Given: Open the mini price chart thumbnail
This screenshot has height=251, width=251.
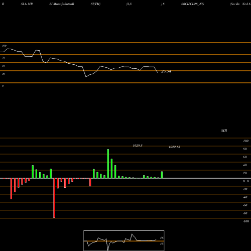Looking at the screenshot, I should tap(124, 240).
